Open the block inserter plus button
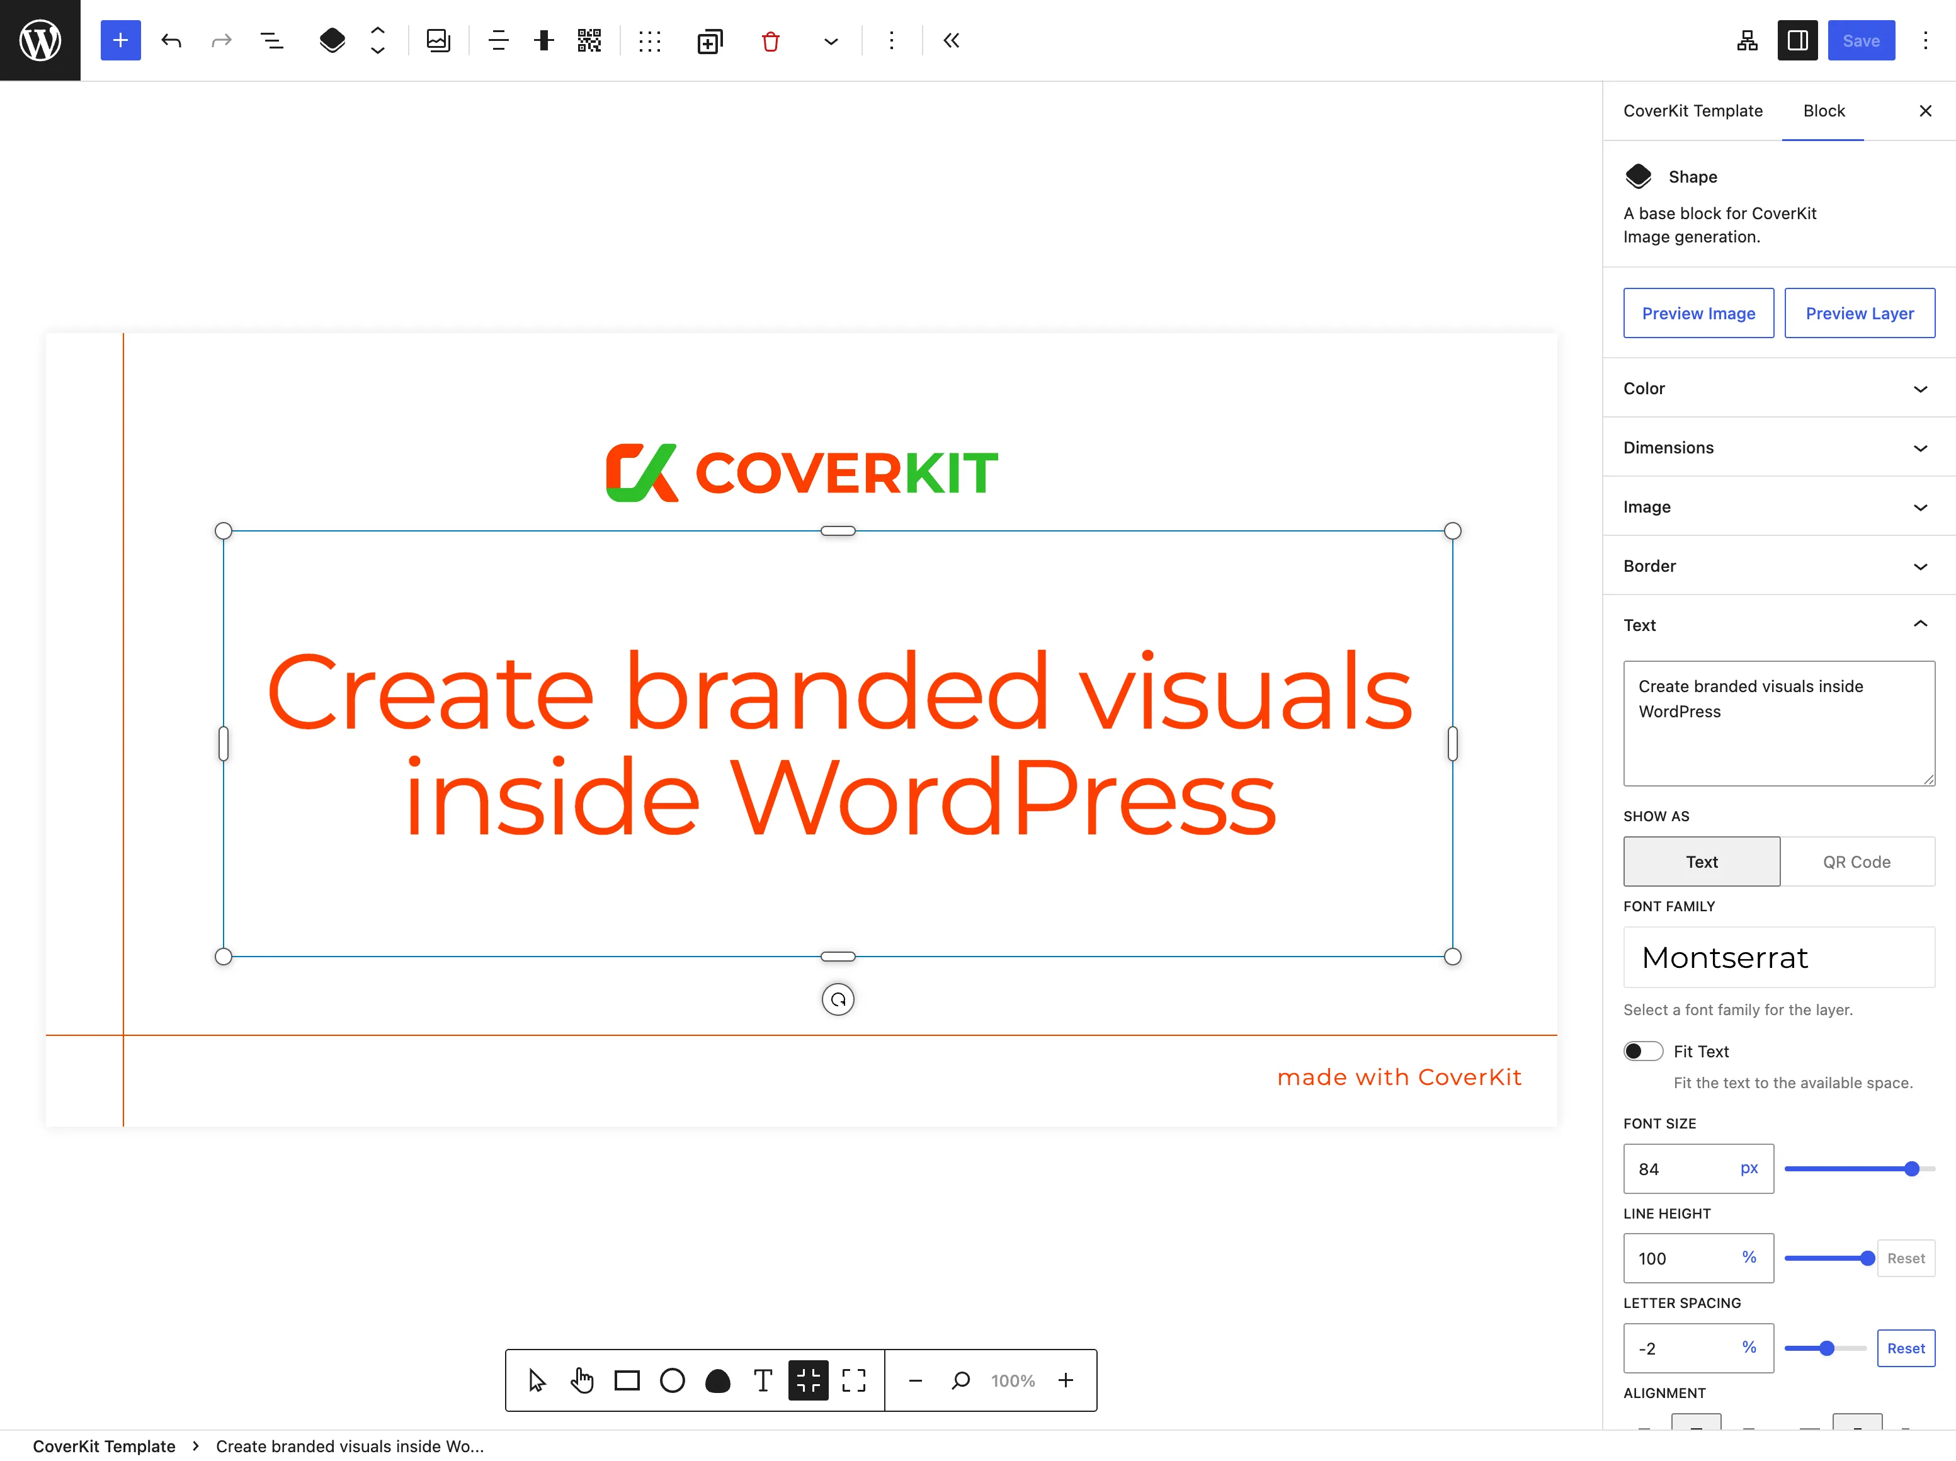Screen dimensions: 1956x1461 (120, 41)
